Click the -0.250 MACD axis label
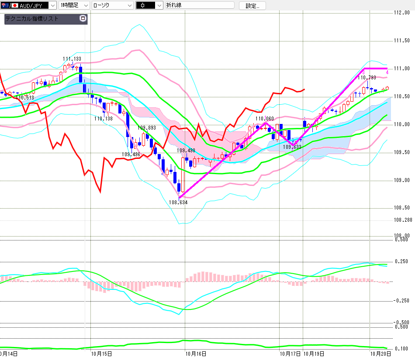415x357 pixels. pos(401,300)
